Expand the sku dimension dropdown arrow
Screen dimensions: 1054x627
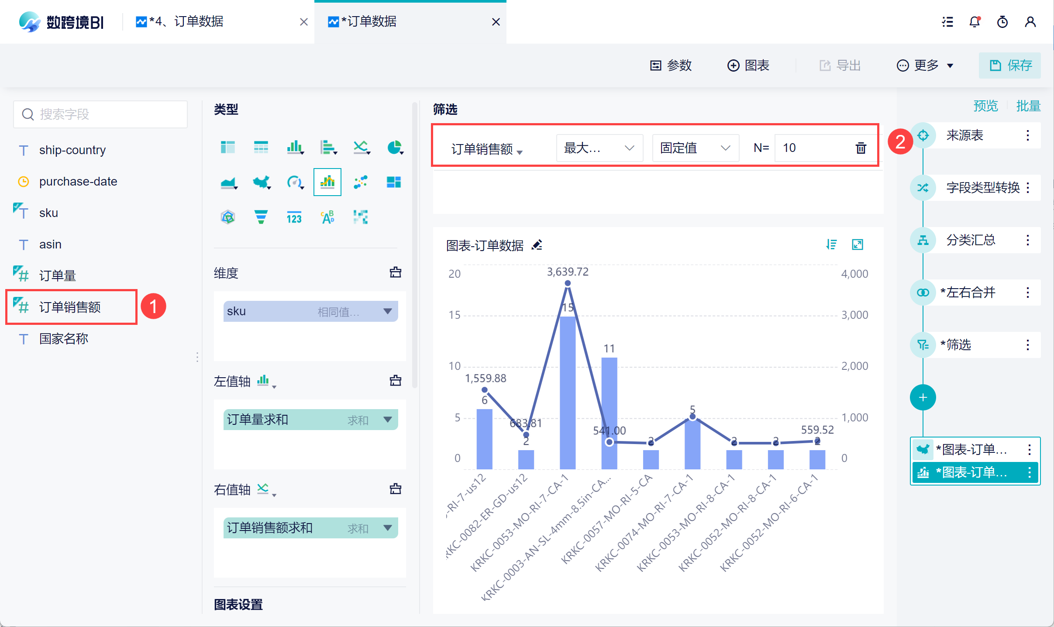click(x=387, y=311)
